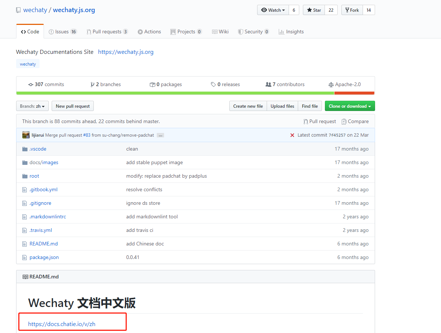The height and width of the screenshot is (333, 441).
Task: Open the .gitignore file
Action: [x=40, y=203]
